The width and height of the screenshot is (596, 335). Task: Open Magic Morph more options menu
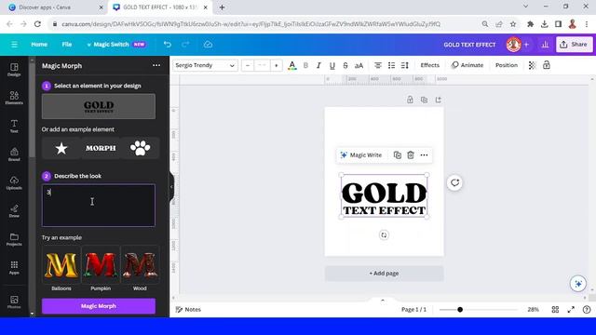(x=156, y=65)
